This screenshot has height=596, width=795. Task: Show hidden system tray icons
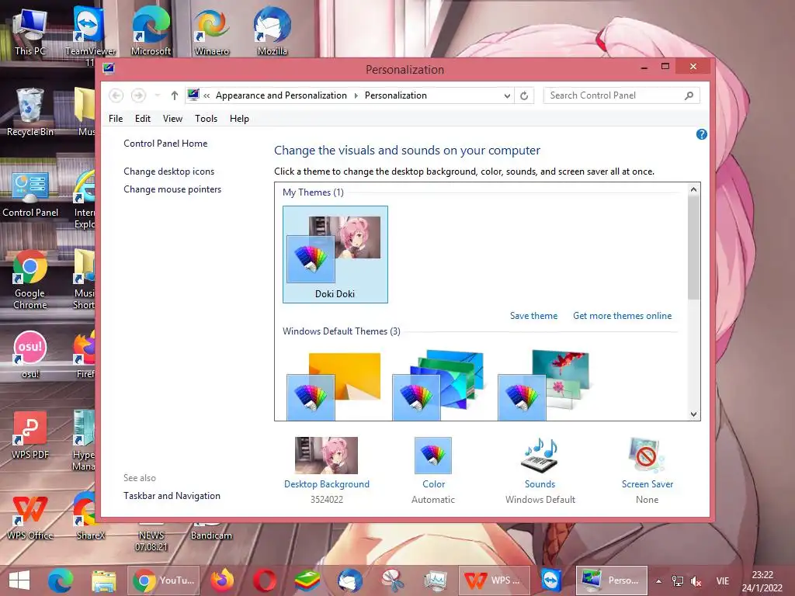point(658,581)
